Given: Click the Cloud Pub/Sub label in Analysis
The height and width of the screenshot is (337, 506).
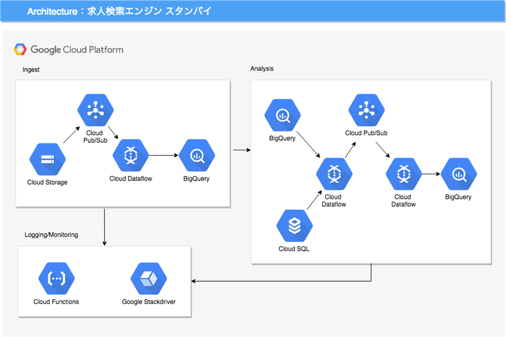Looking at the screenshot, I should pyautogui.click(x=366, y=133).
